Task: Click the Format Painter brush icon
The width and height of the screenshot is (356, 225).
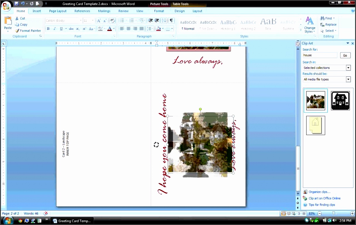Action: pyautogui.click(x=17, y=31)
